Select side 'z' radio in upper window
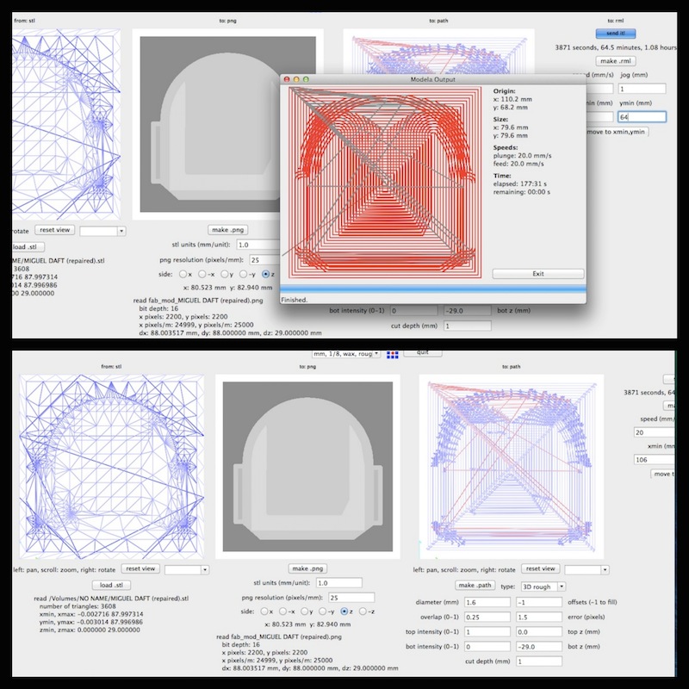The image size is (689, 689). pos(265,274)
